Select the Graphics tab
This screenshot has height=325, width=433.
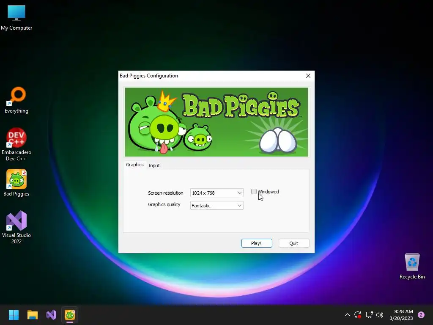coord(135,165)
